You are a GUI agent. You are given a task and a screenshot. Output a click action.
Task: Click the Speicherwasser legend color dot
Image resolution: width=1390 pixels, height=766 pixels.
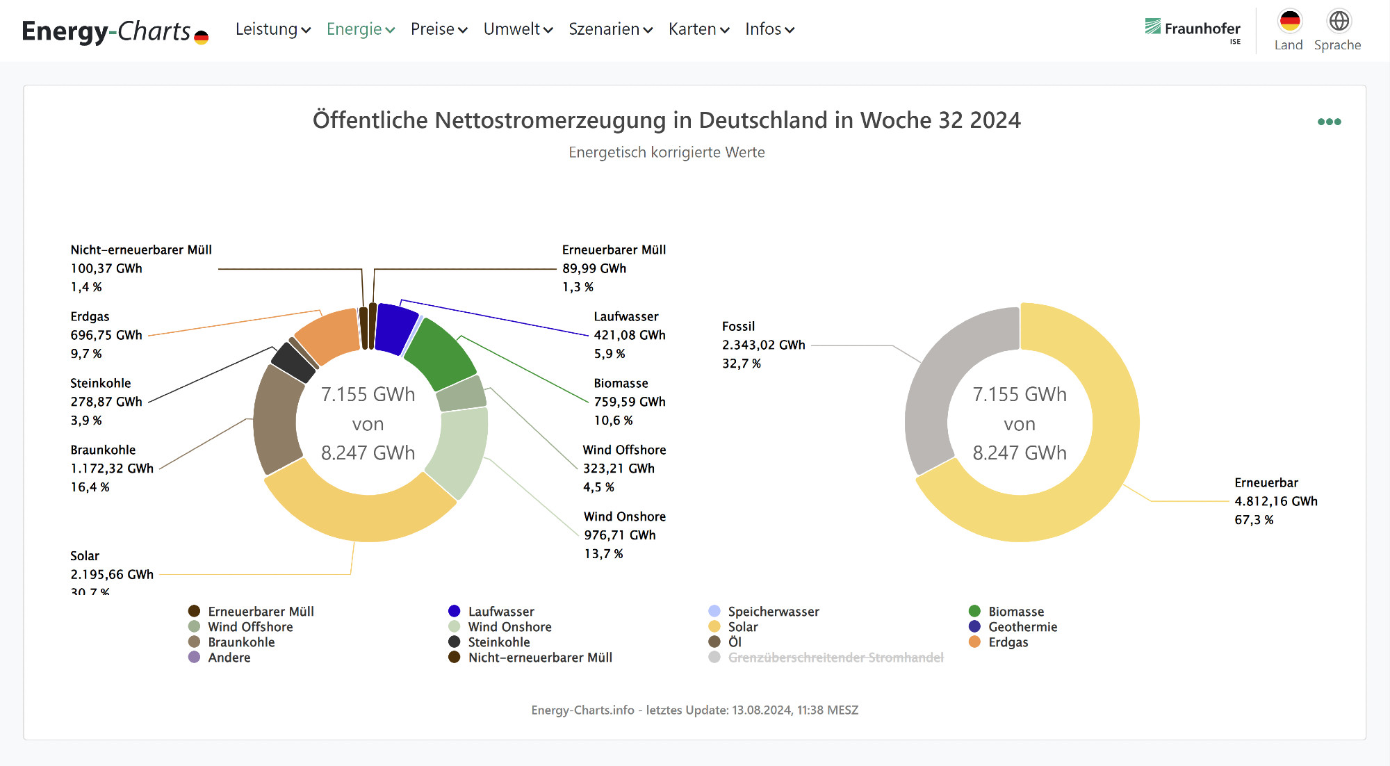(x=714, y=612)
